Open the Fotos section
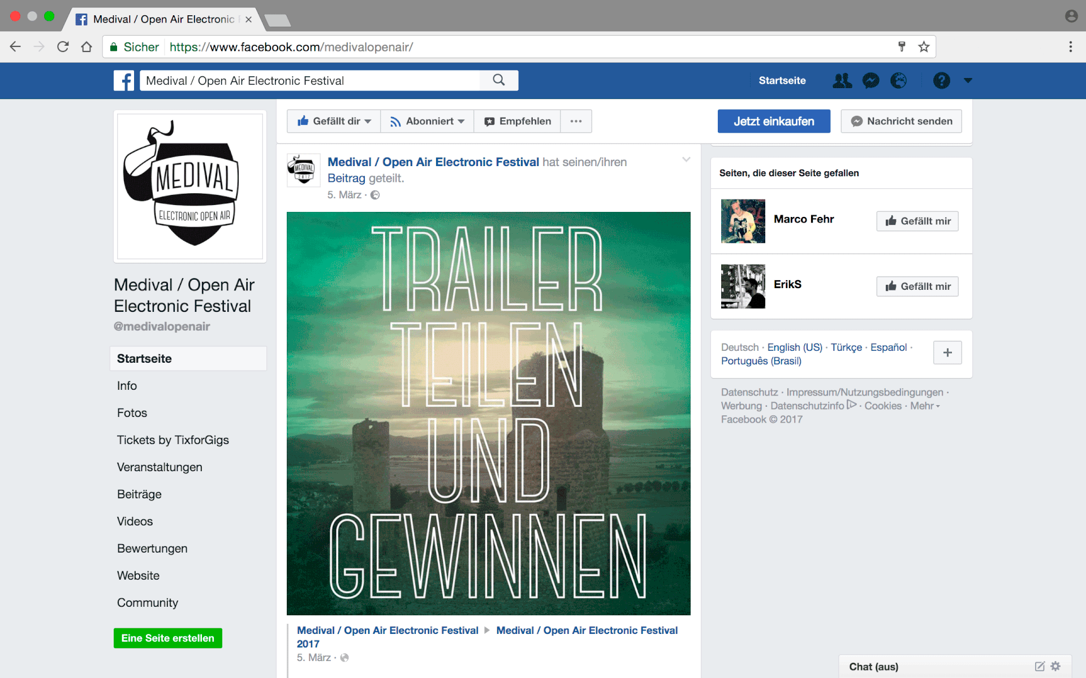Image resolution: width=1086 pixels, height=678 pixels. (132, 413)
